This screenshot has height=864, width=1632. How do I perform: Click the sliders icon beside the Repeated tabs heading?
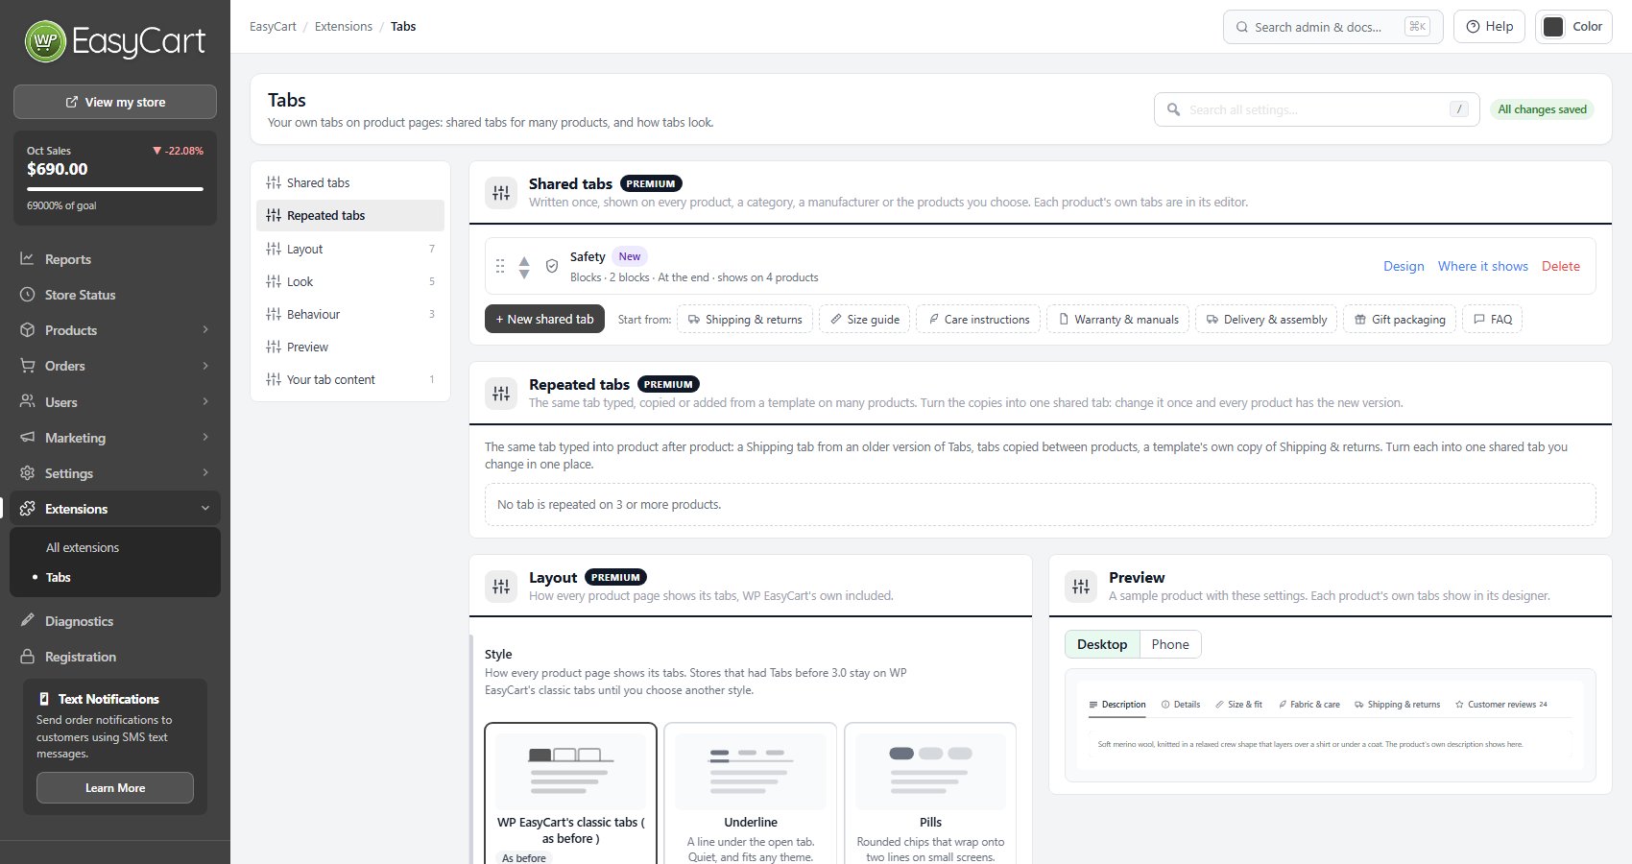[501, 394]
